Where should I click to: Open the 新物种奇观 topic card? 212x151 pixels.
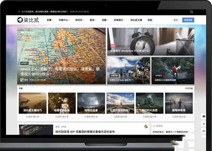click(x=179, y=103)
